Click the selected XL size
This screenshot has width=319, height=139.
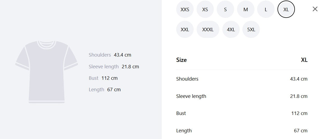[286, 9]
